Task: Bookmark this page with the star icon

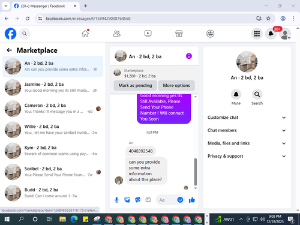Action: (268, 19)
